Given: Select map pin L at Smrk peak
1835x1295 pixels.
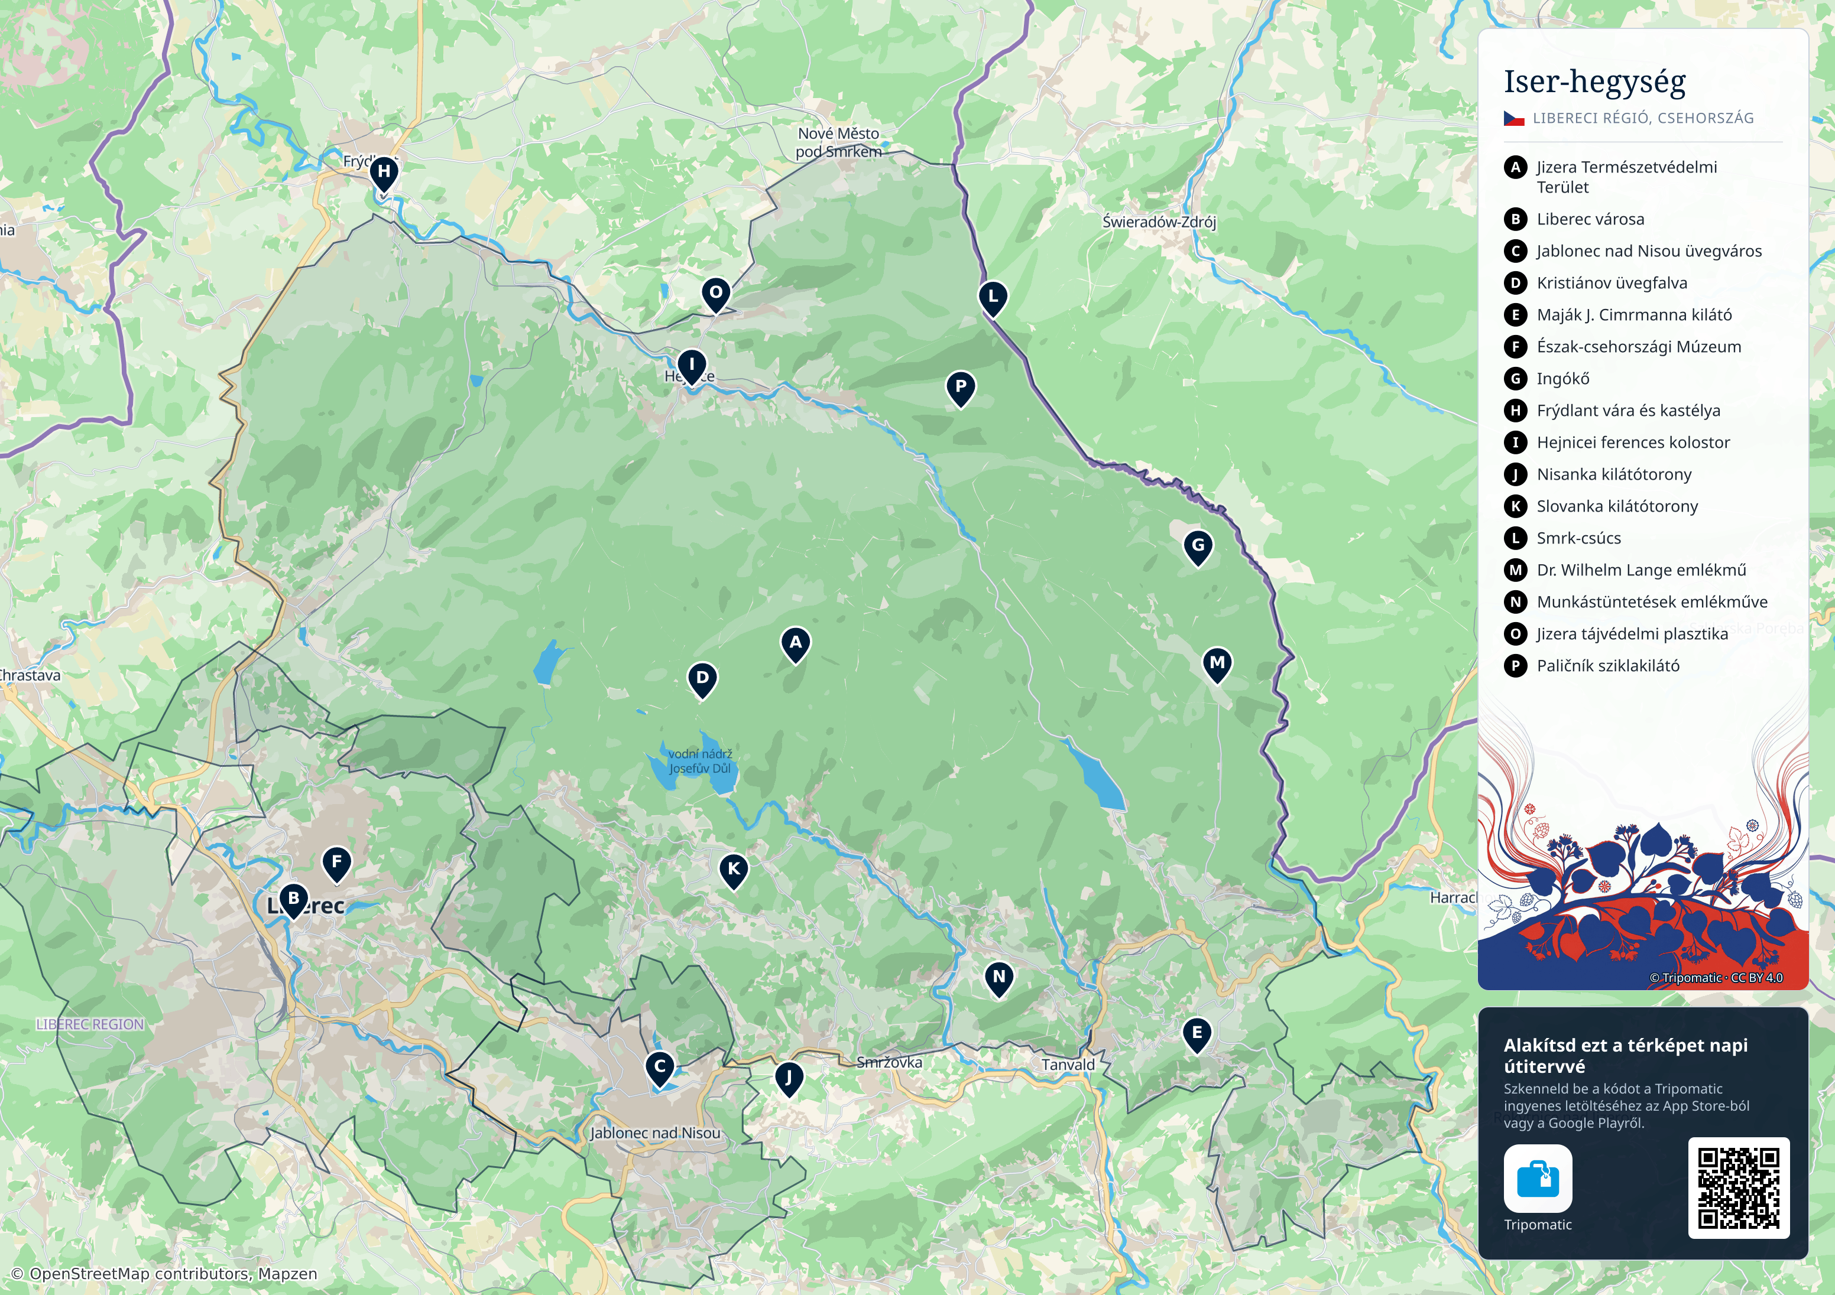Looking at the screenshot, I should click(x=993, y=299).
